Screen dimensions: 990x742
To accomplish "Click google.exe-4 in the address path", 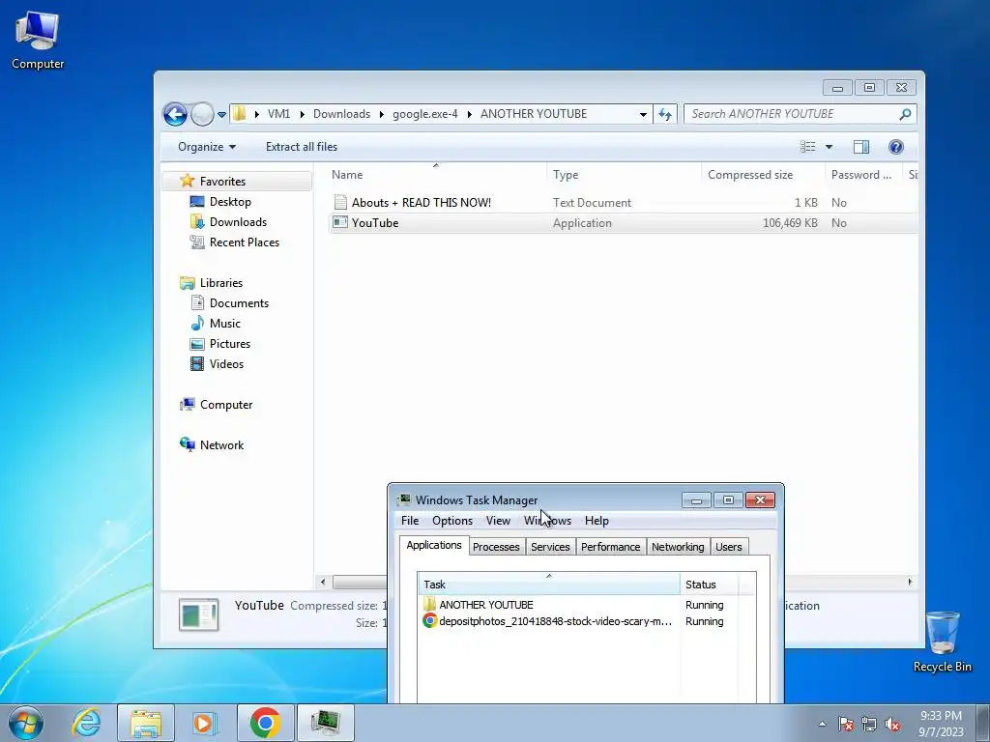I will coord(425,114).
